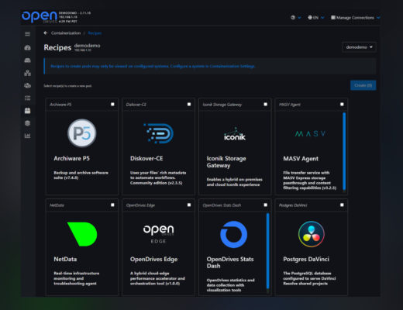Check the Postgres DaVinci recipe checkbox

(342, 205)
